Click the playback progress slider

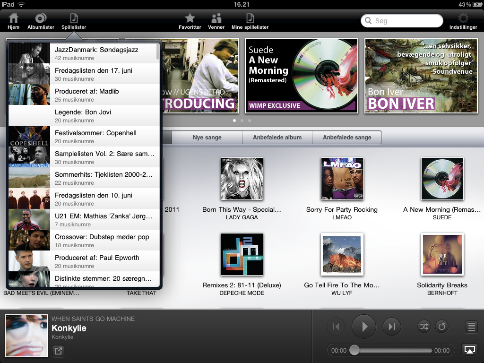pos(392,350)
